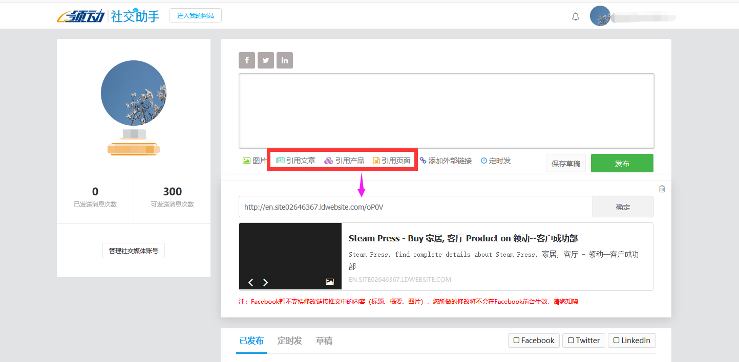The width and height of the screenshot is (739, 362).
Task: Show previous preview image arrow
Action: pyautogui.click(x=251, y=282)
